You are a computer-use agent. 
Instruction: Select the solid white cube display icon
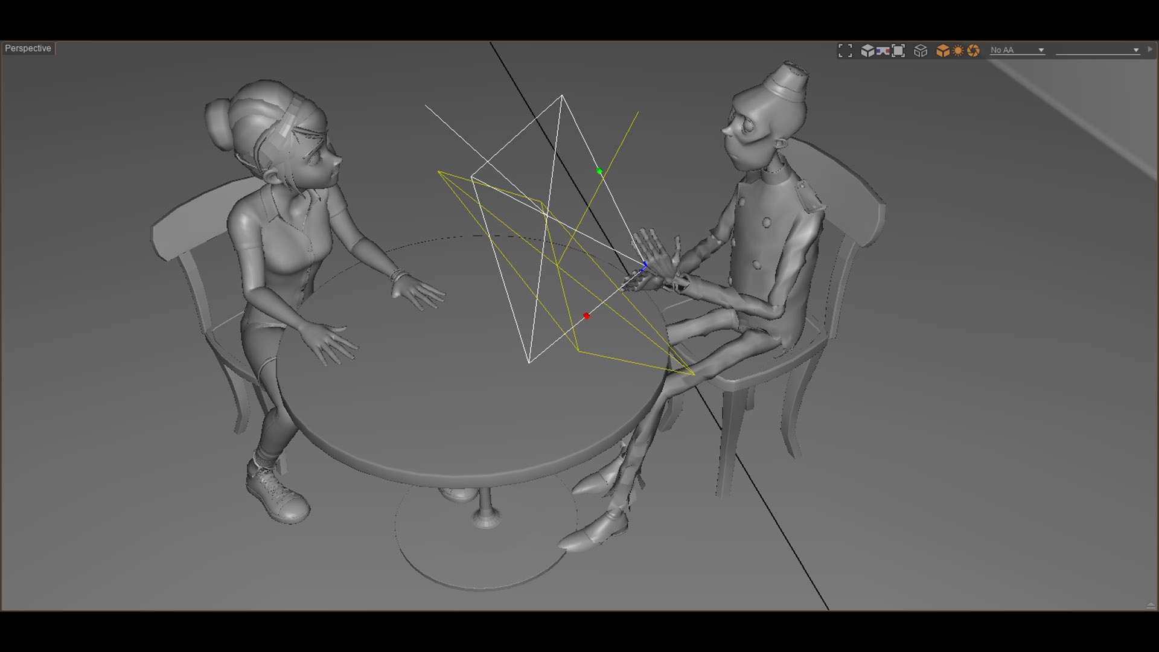coord(867,51)
